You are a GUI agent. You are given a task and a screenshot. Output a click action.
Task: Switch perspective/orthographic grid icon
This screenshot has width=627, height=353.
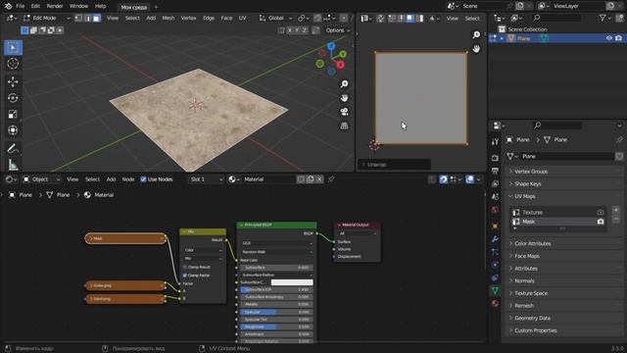(x=344, y=126)
